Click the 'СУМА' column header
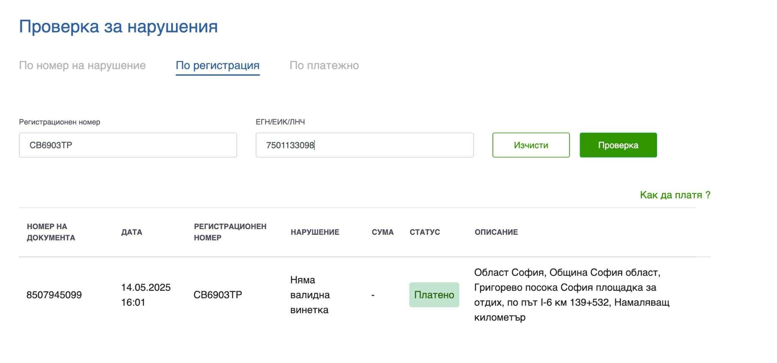This screenshot has height=363, width=777. tap(382, 232)
